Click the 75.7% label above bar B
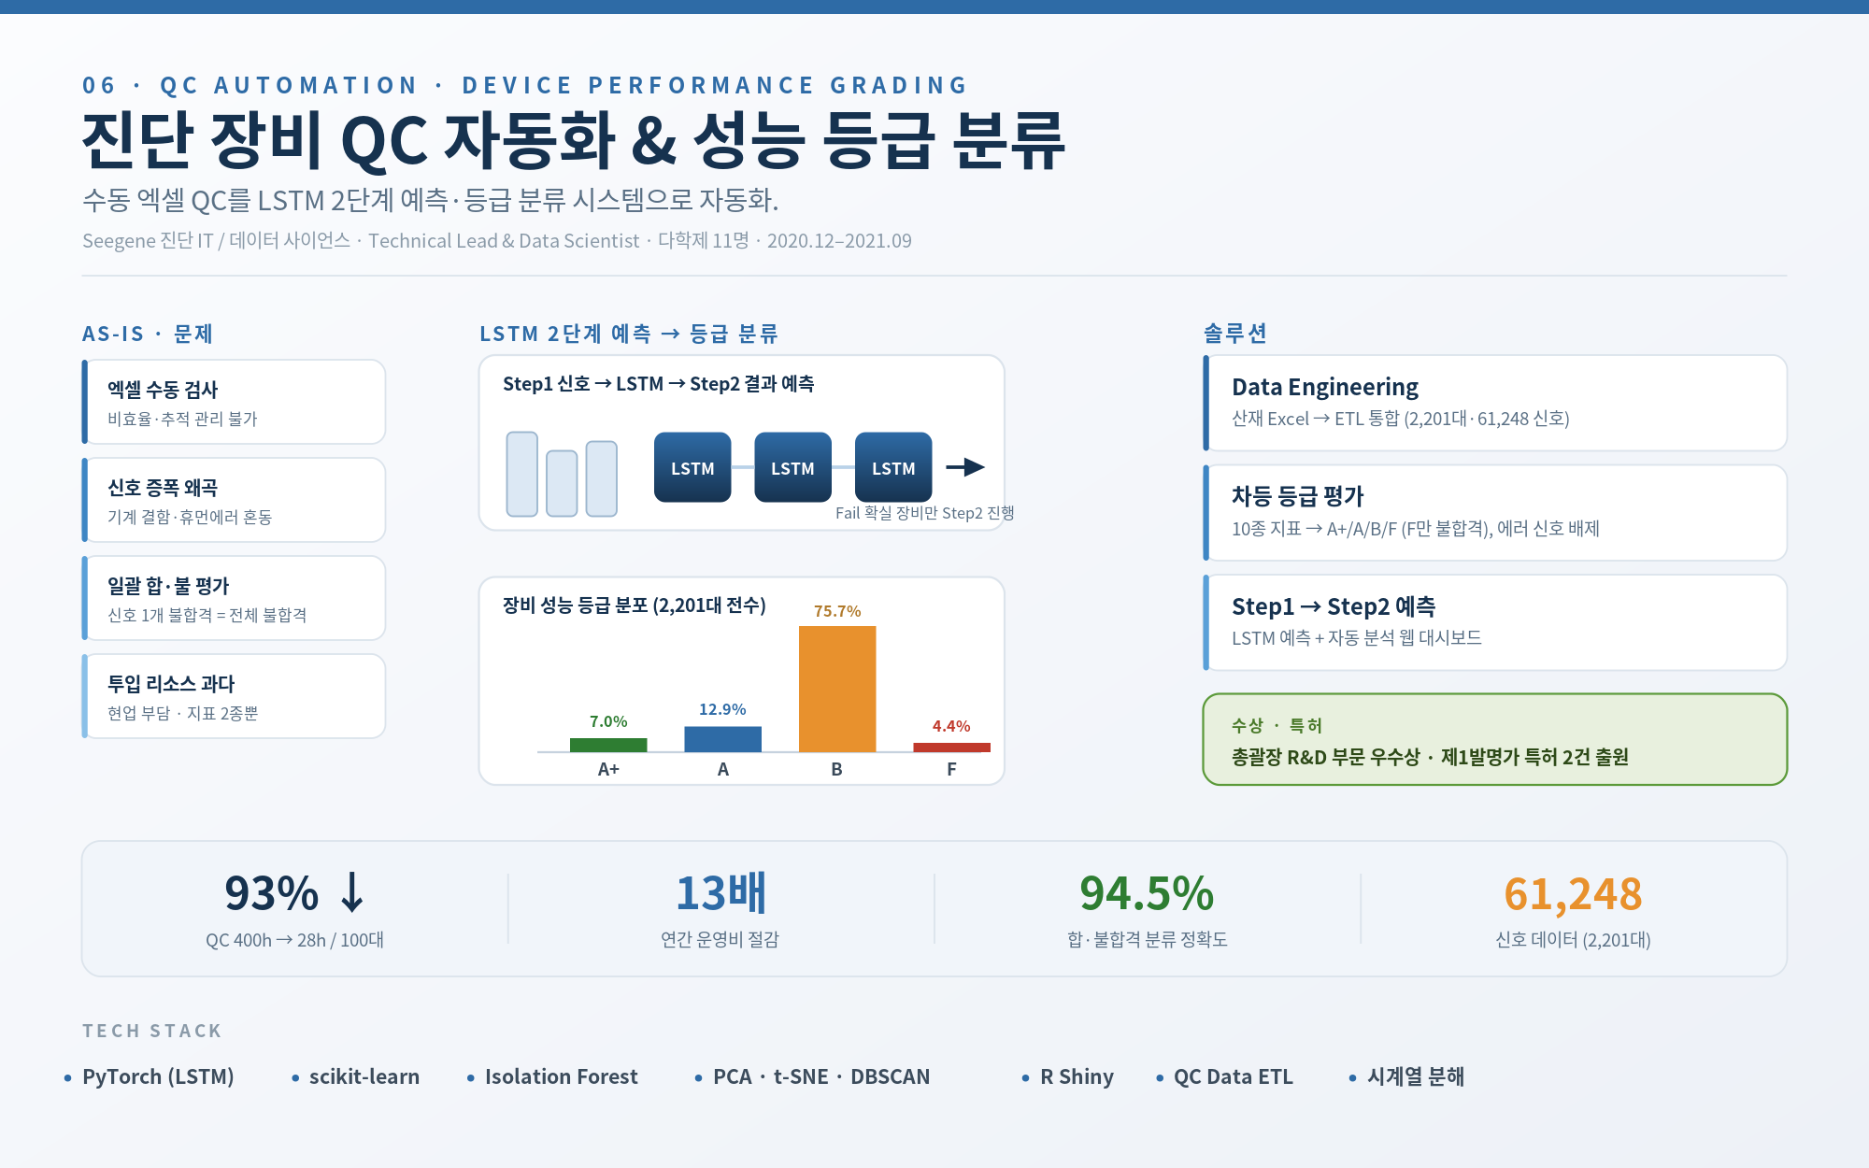This screenshot has height=1168, width=1869. tap(837, 611)
